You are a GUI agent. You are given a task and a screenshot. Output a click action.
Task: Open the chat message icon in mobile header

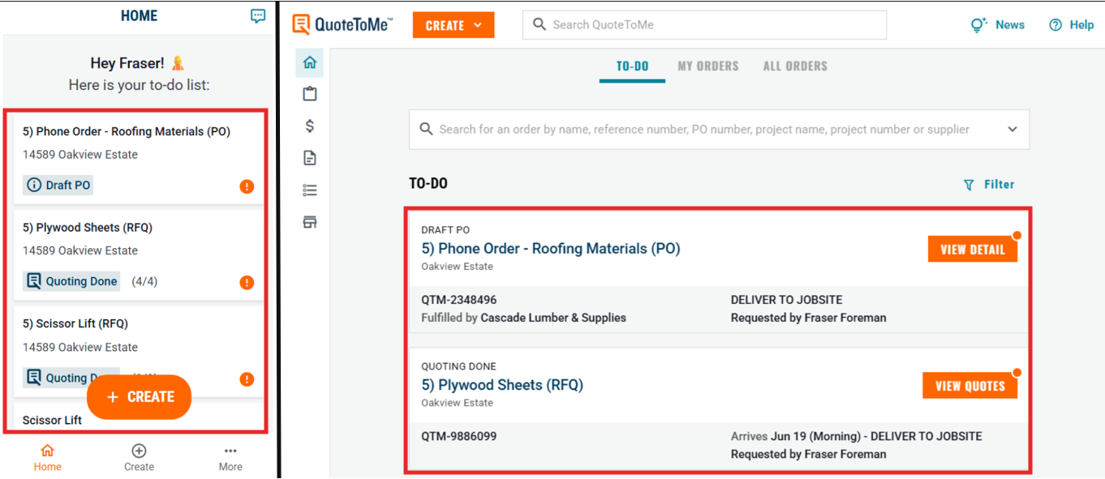258,16
